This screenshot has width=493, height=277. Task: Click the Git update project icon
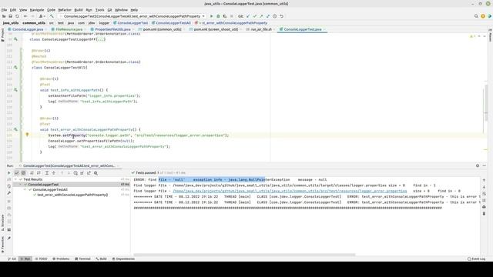(248, 16)
